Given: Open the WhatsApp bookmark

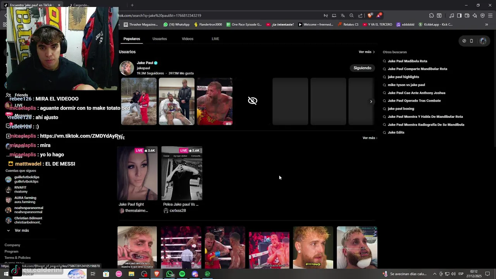Looking at the screenshot, I should pyautogui.click(x=176, y=24).
